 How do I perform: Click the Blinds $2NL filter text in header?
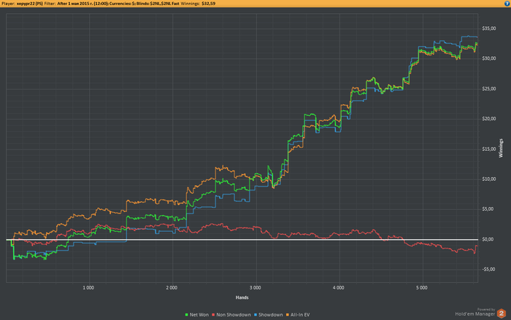point(158,4)
